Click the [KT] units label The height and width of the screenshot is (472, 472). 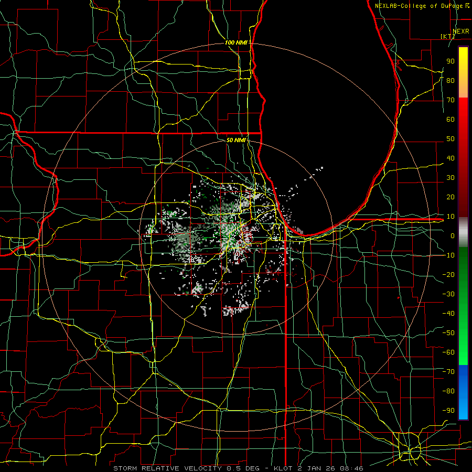[448, 36]
